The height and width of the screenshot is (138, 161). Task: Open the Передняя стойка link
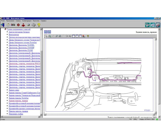point(16,114)
